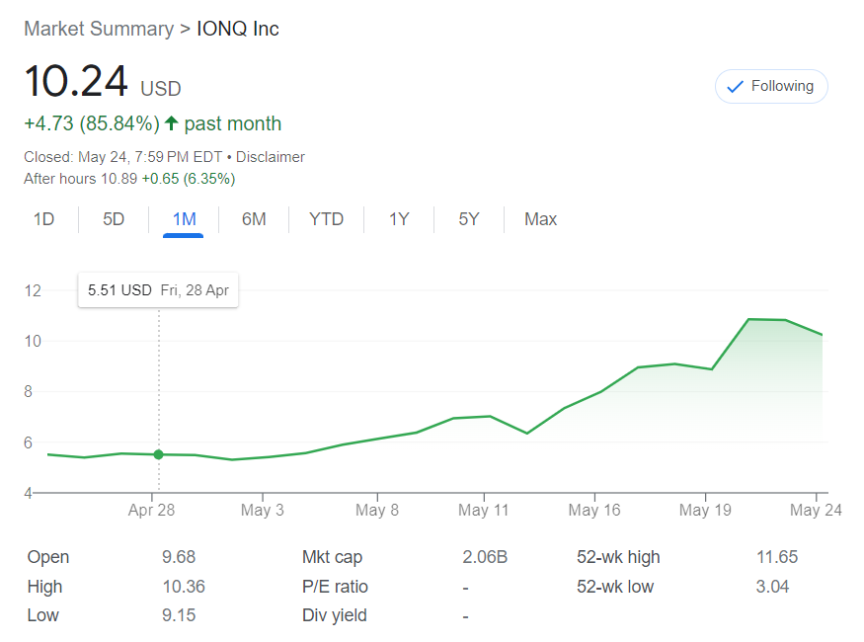The height and width of the screenshot is (642, 864).
Task: Click the Mkt cap value 2.06B
Action: (x=485, y=557)
